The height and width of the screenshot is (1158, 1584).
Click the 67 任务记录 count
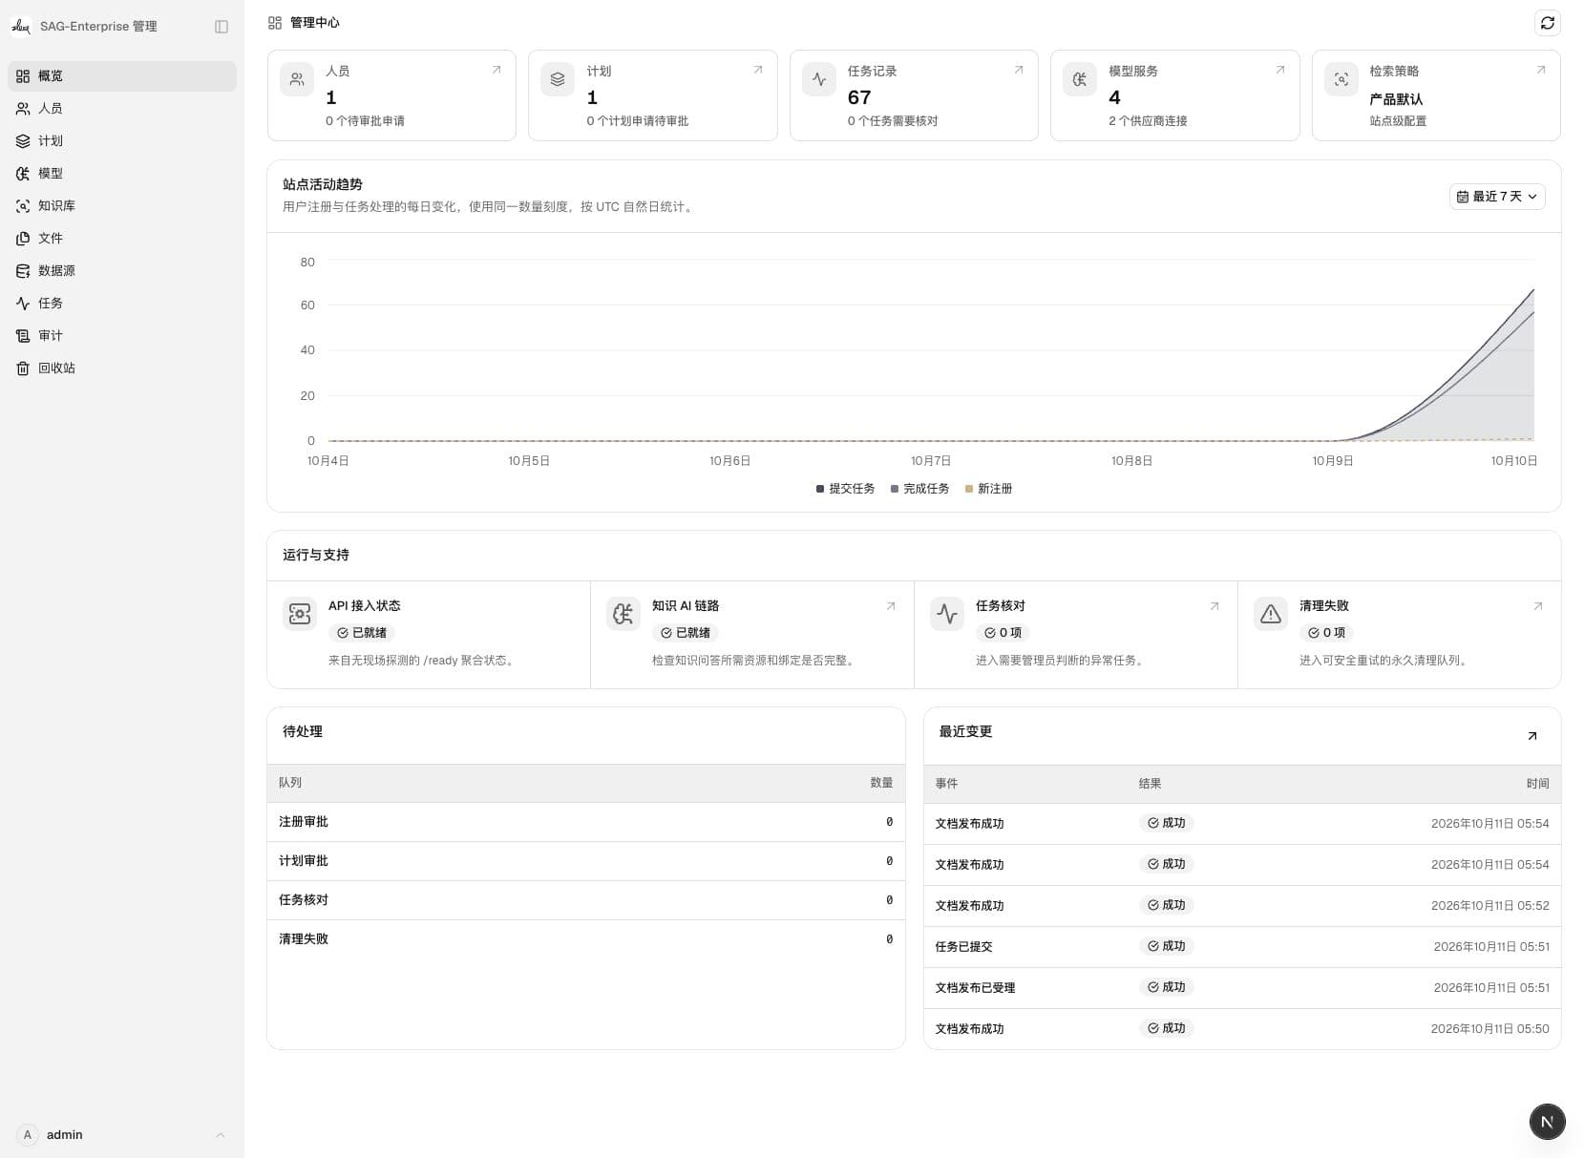click(859, 97)
